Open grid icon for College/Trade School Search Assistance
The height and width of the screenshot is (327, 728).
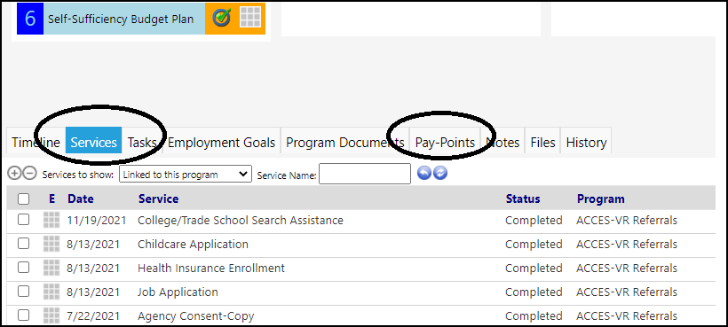tap(51, 220)
